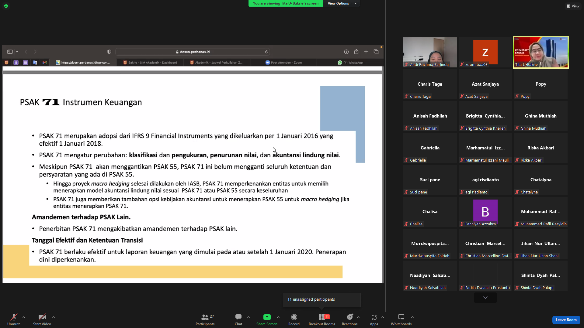
Task: Select the Charis Taga participant tile
Action: click(430, 84)
